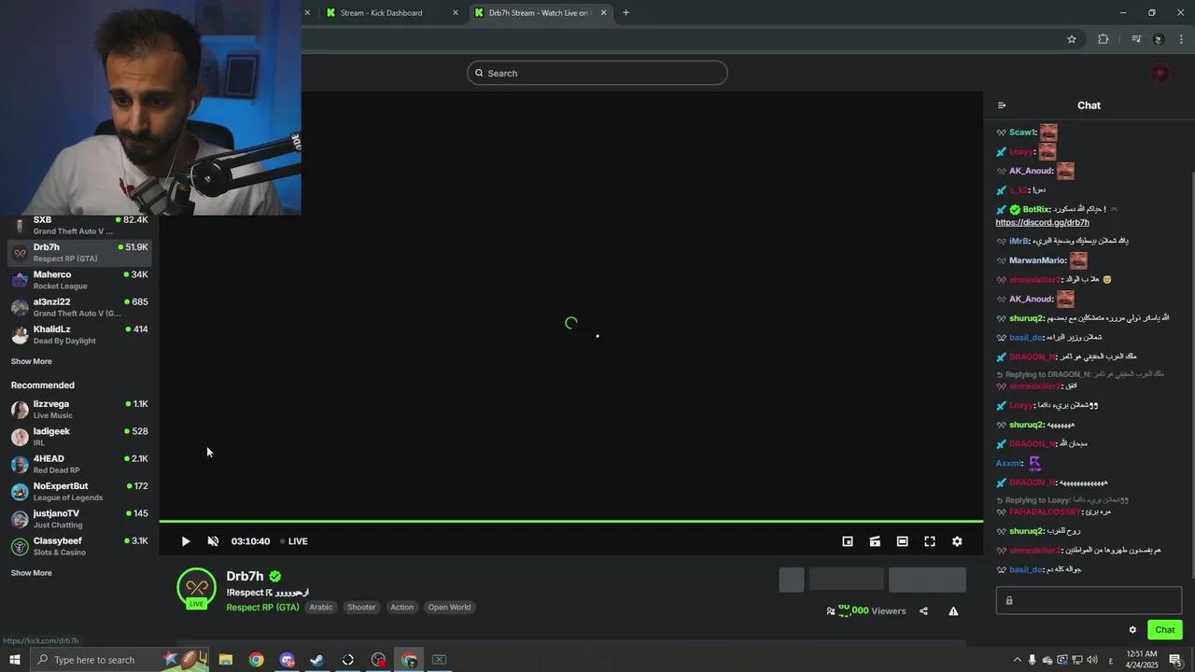Open SXB channel in sidebar

[79, 225]
